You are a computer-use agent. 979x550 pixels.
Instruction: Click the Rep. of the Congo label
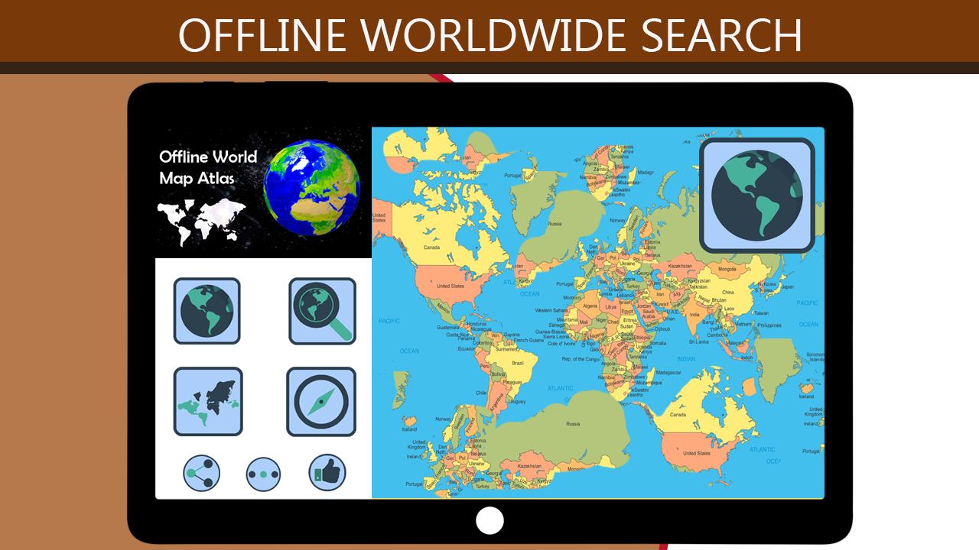point(580,358)
